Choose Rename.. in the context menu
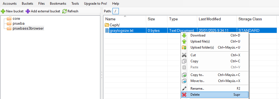 pyautogui.click(x=214, y=89)
